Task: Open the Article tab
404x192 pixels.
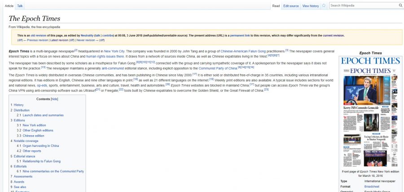Action: [x=9, y=6]
